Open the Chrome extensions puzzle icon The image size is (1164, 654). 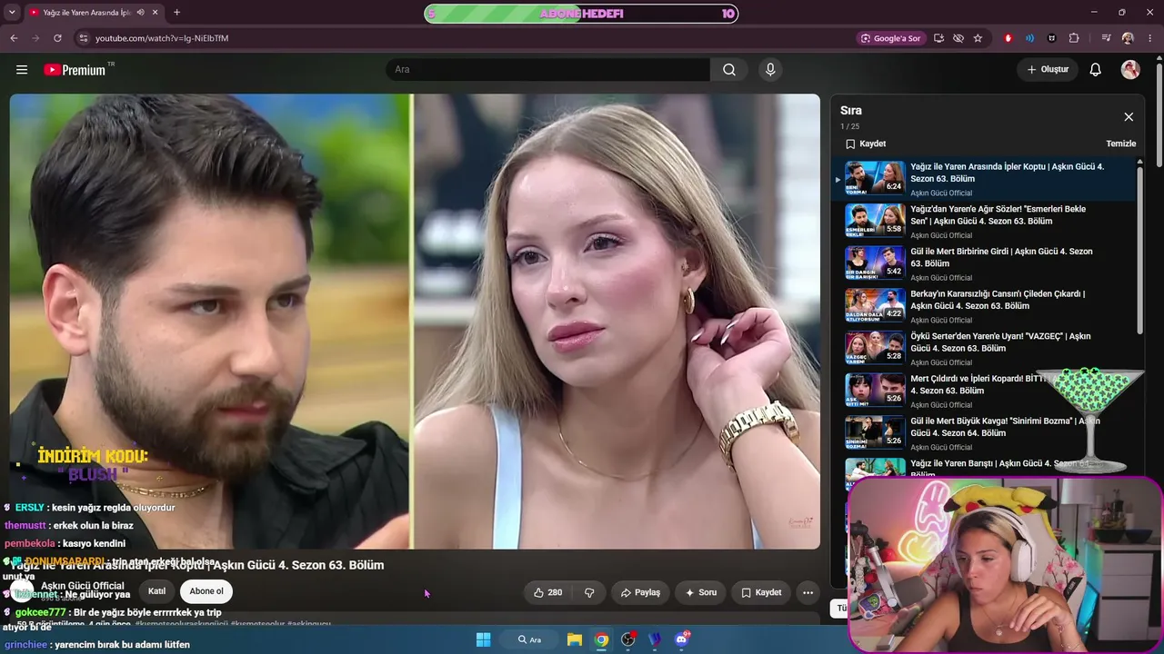(x=1074, y=38)
